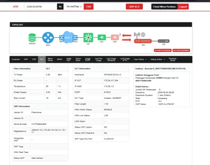
Task: Open the Last Usage IPTV tab
Action: (x=125, y=59)
